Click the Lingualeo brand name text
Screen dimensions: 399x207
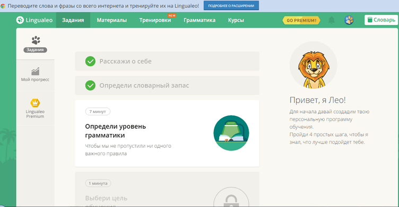pyautogui.click(x=39, y=20)
